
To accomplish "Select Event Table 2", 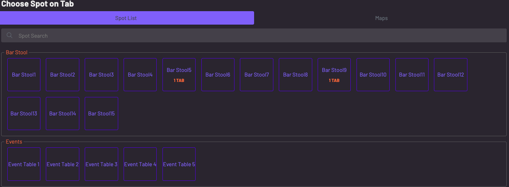I will click(x=62, y=164).
